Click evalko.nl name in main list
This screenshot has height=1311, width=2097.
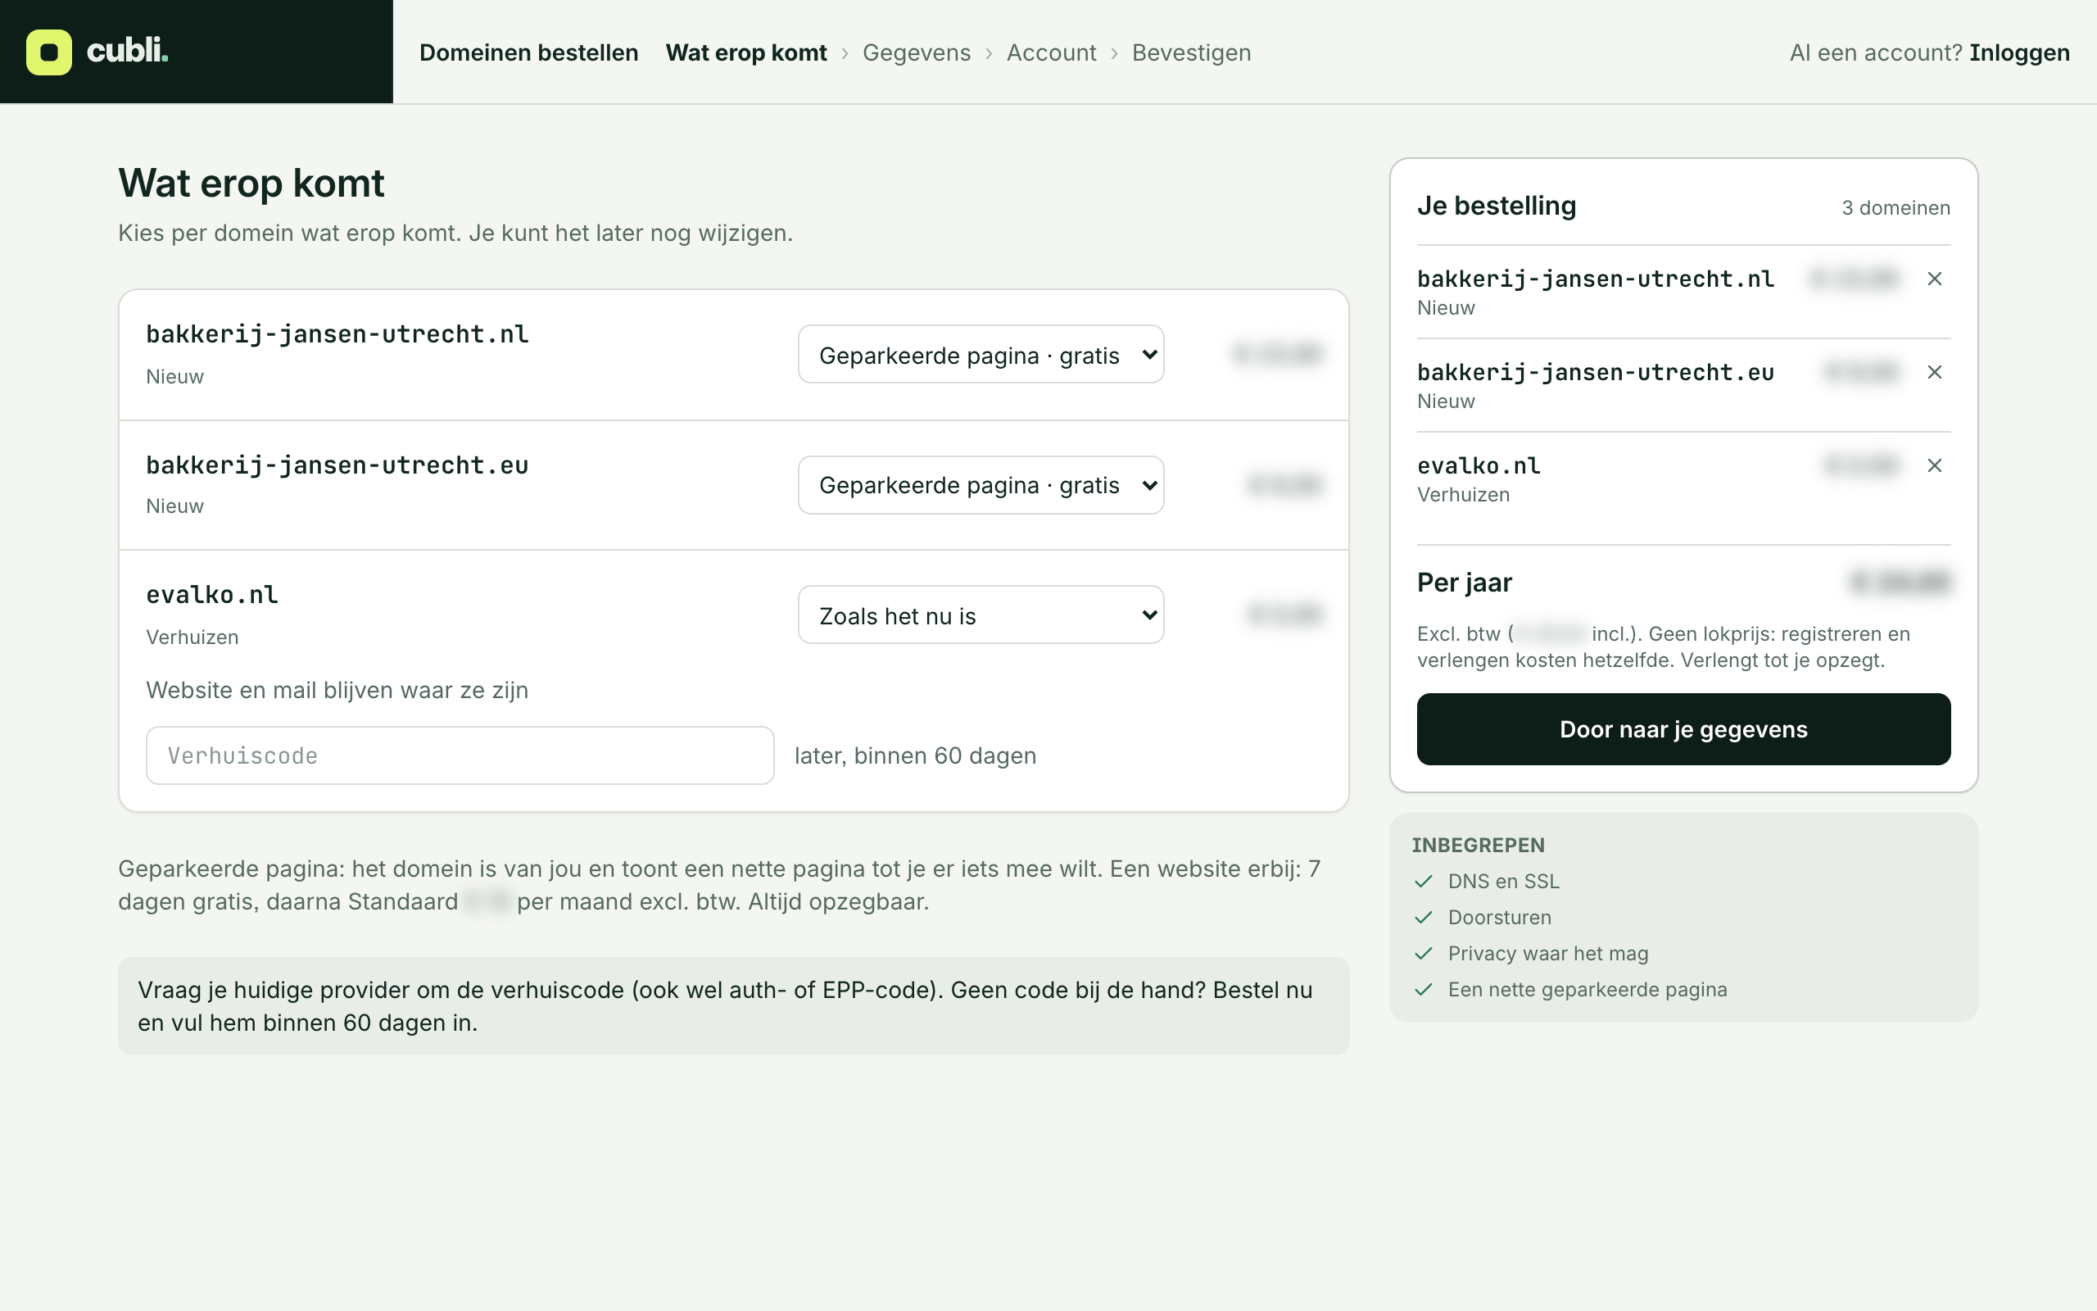(x=212, y=595)
